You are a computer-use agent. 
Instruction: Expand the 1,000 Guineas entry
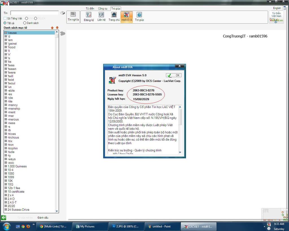coord(6,166)
